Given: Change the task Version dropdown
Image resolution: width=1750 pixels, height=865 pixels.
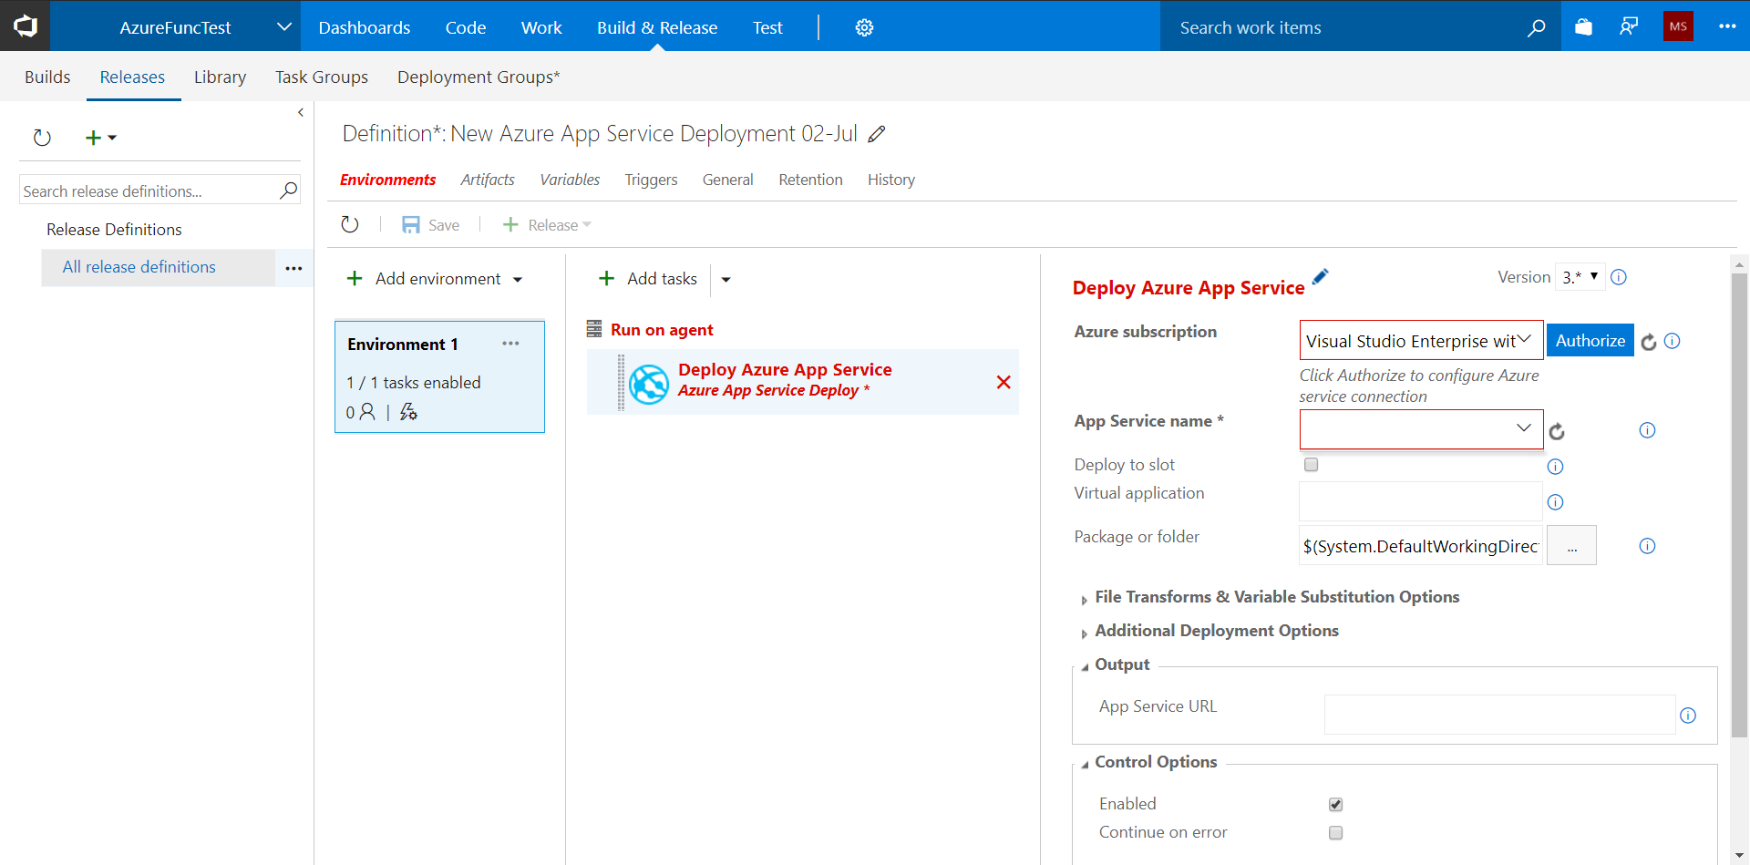Looking at the screenshot, I should click(x=1580, y=277).
